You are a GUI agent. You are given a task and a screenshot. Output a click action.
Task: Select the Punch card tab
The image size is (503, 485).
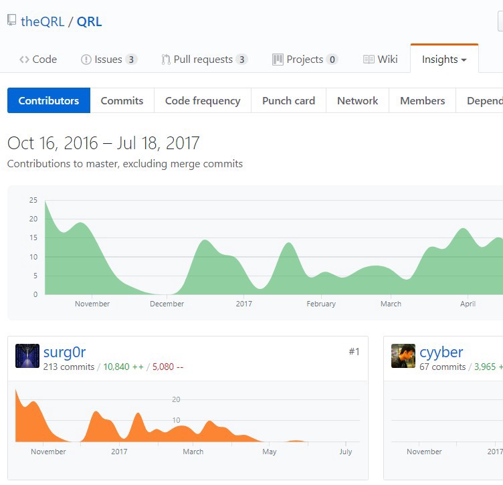coord(288,100)
